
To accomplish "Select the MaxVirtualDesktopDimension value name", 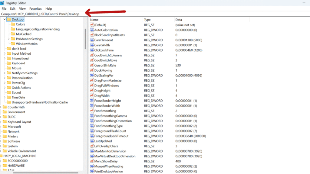I will coord(115,156).
